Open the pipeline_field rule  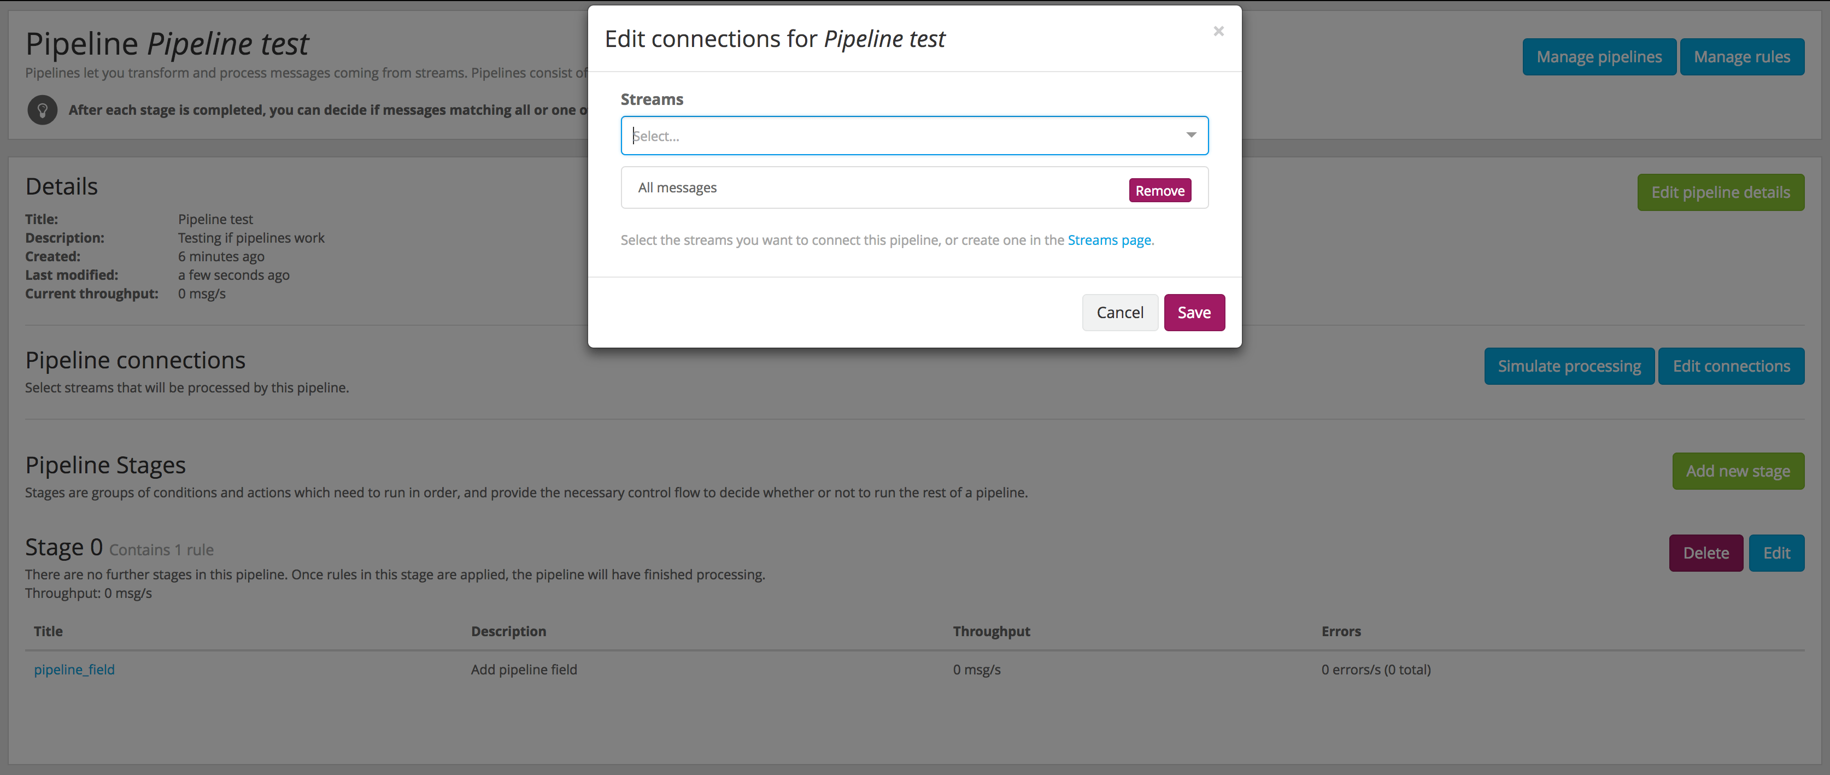coord(74,668)
